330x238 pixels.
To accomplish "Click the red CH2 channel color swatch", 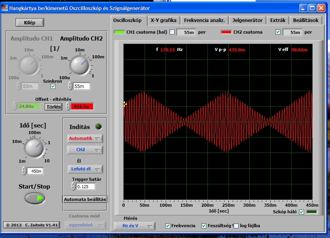I will pos(226,32).
